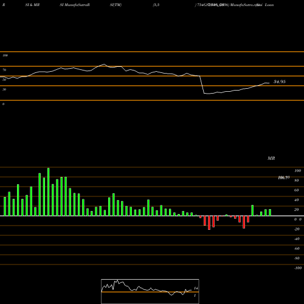304x304 pixels.
Task: Click the MR axis label 80
Action: pyautogui.click(x=297, y=181)
